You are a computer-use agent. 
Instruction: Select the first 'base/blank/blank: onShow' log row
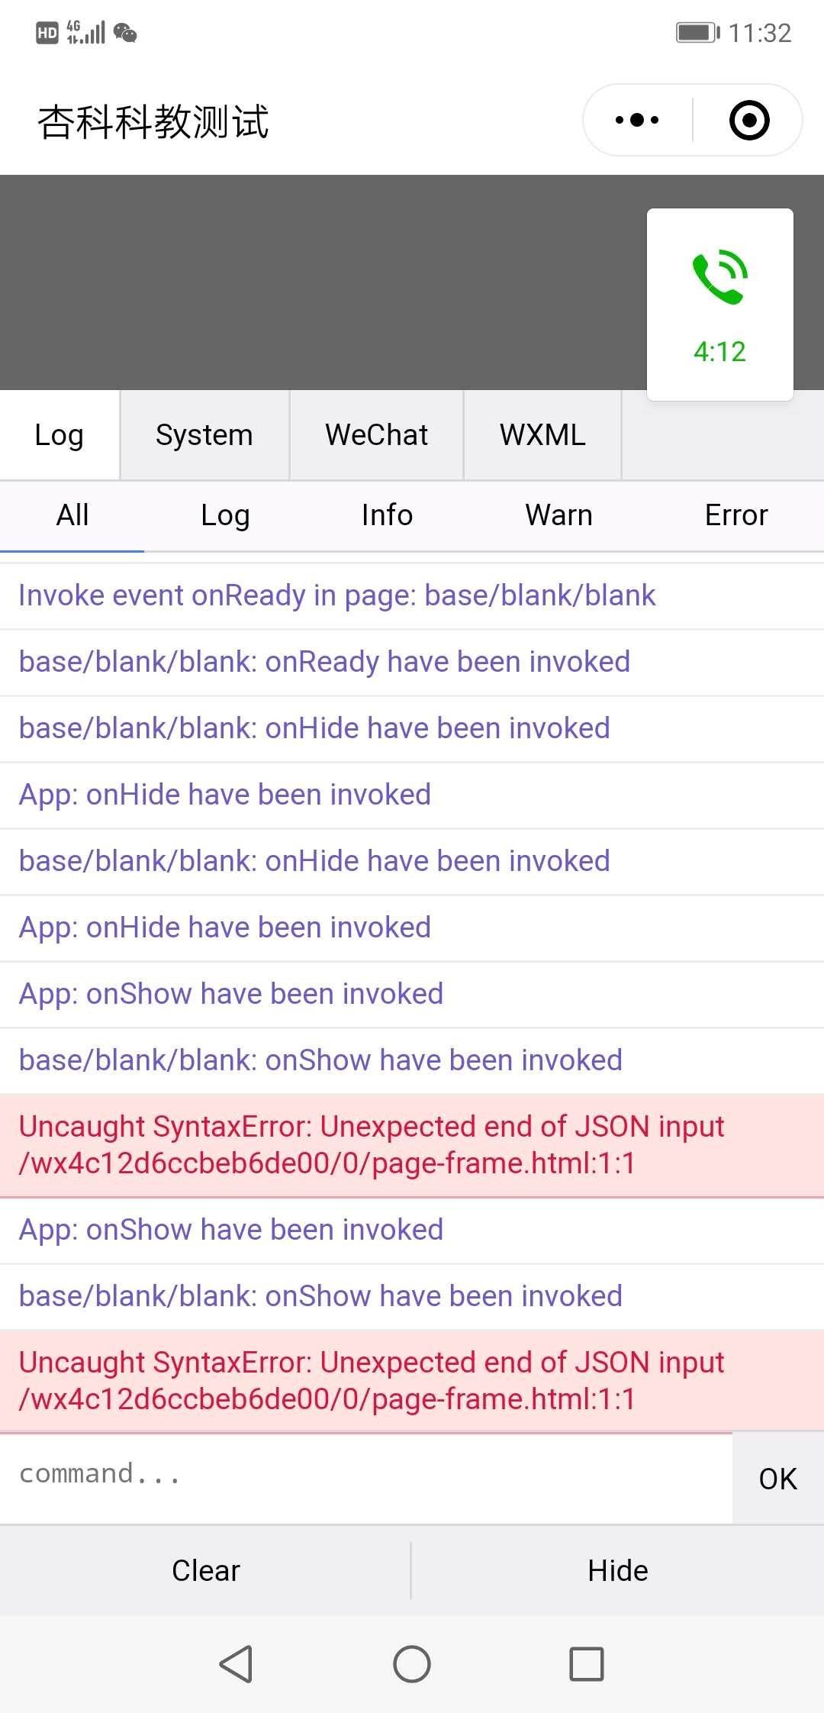[x=412, y=1061]
